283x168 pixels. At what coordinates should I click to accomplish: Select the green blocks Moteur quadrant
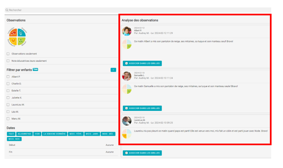click(21, 41)
